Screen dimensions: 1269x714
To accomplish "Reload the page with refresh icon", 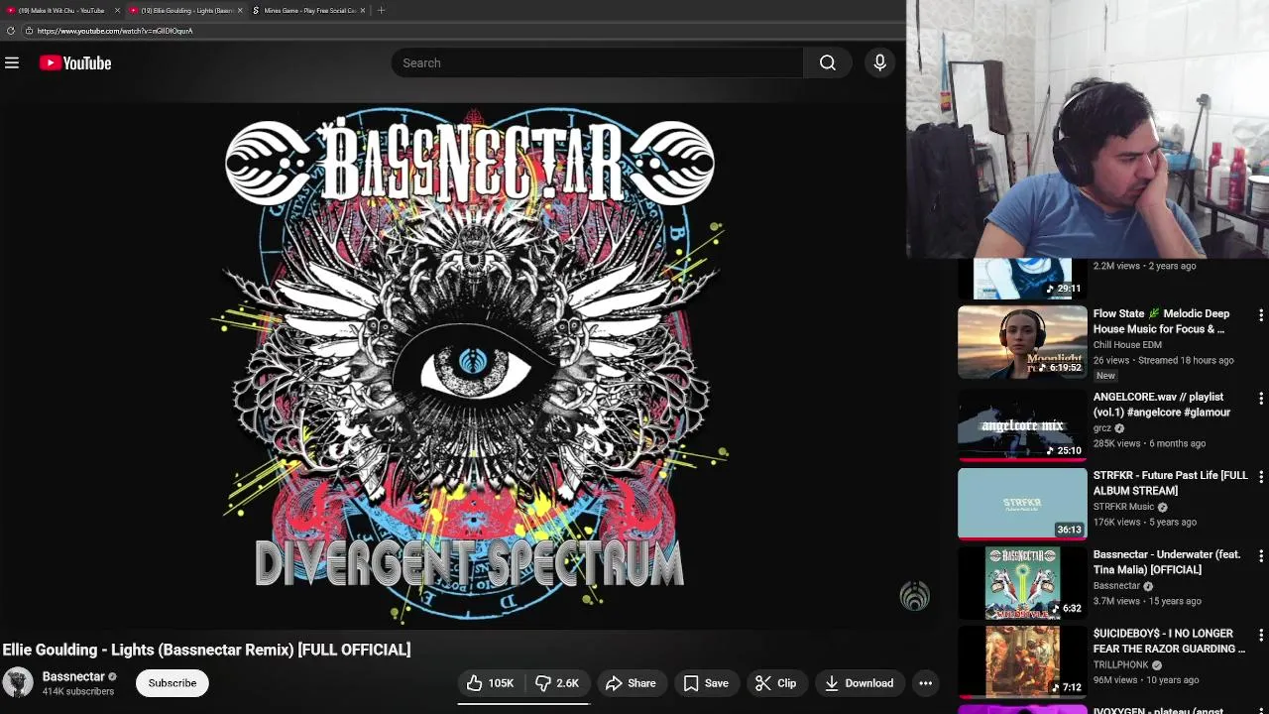I will click(x=11, y=31).
